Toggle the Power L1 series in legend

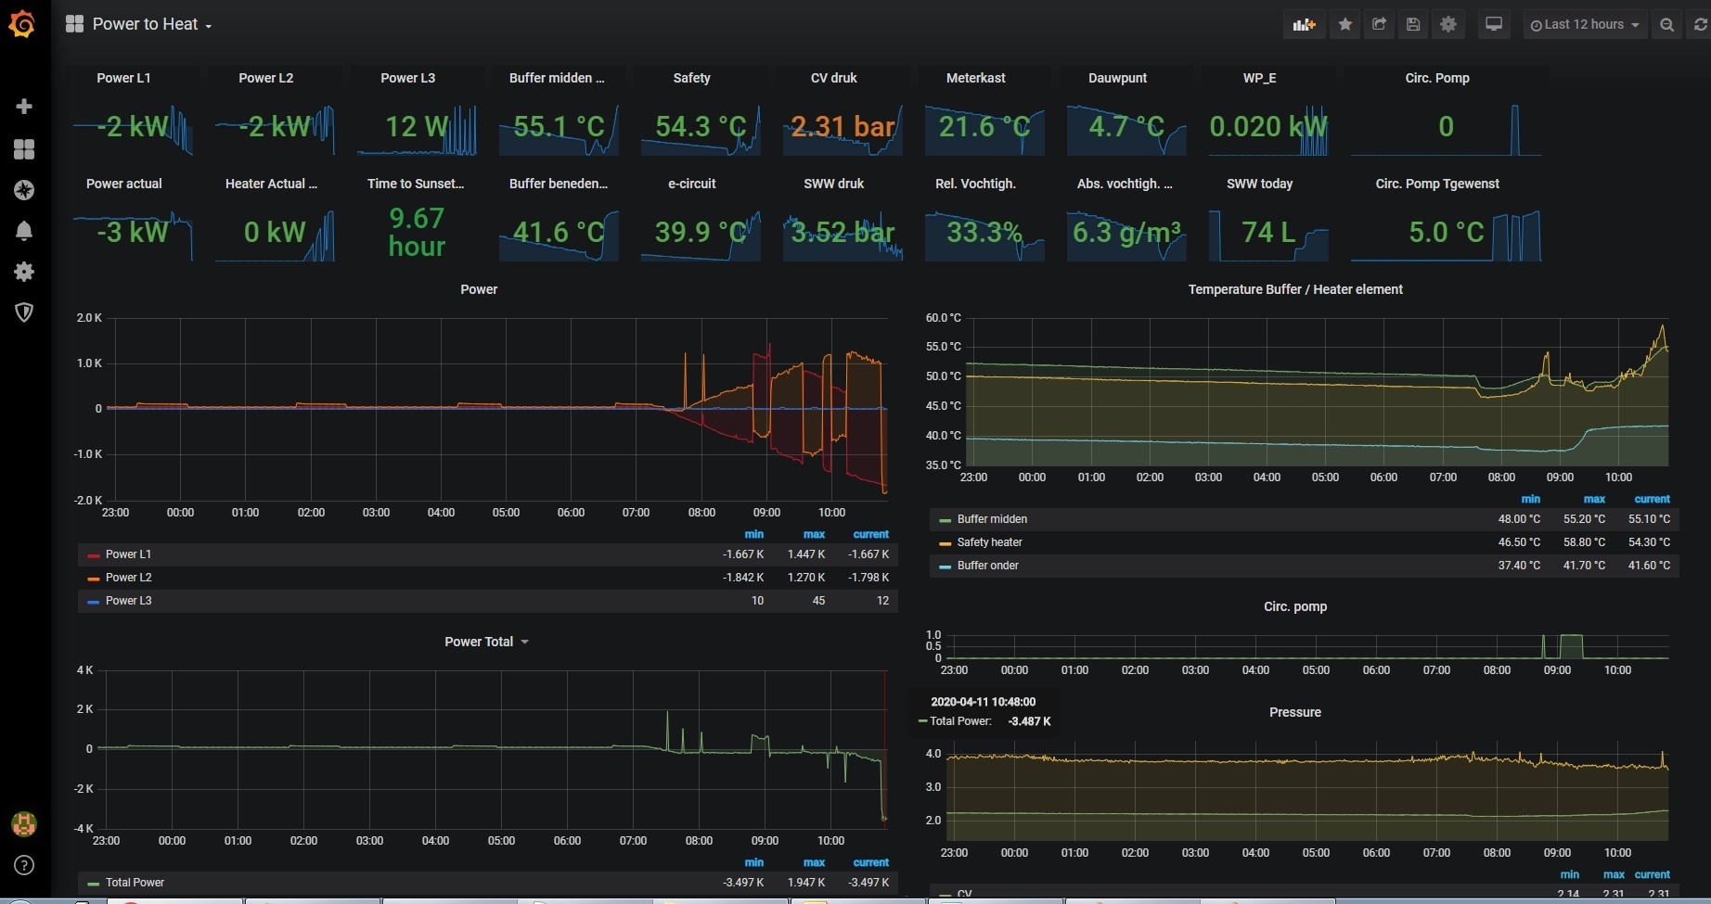point(128,554)
